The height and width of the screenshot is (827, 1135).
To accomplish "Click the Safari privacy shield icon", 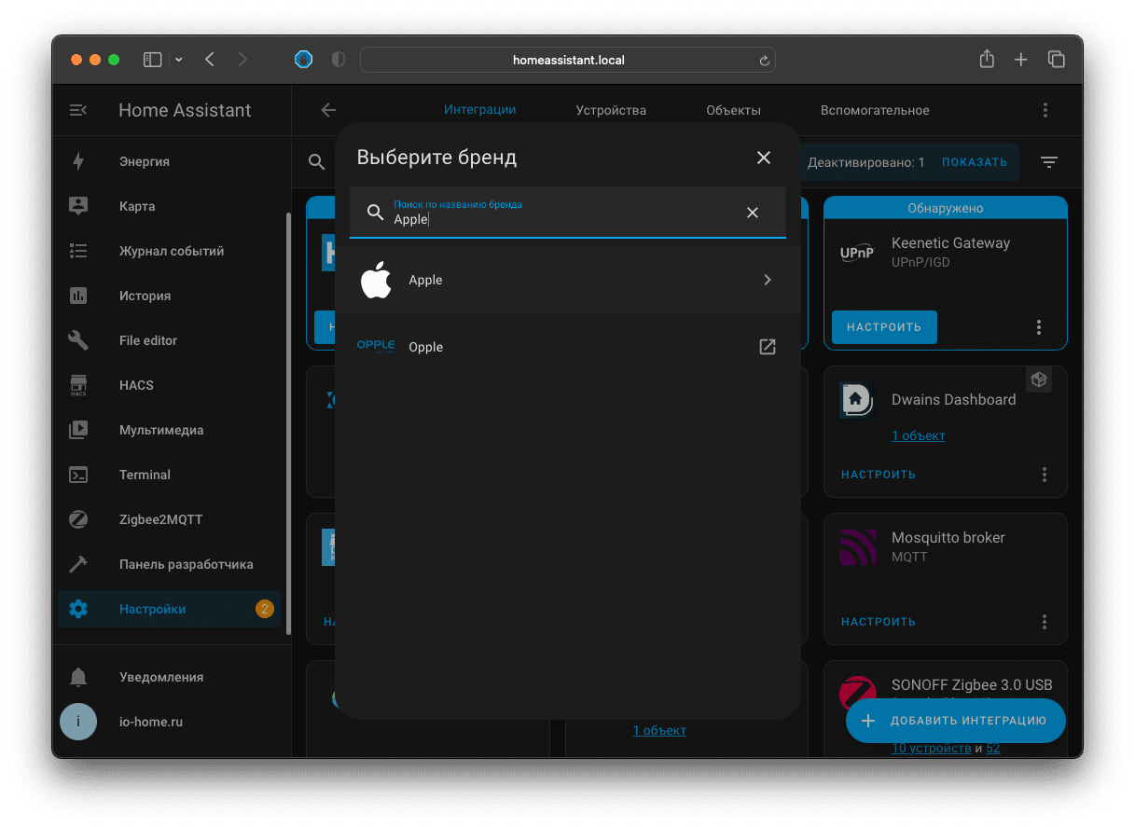I will 339,60.
